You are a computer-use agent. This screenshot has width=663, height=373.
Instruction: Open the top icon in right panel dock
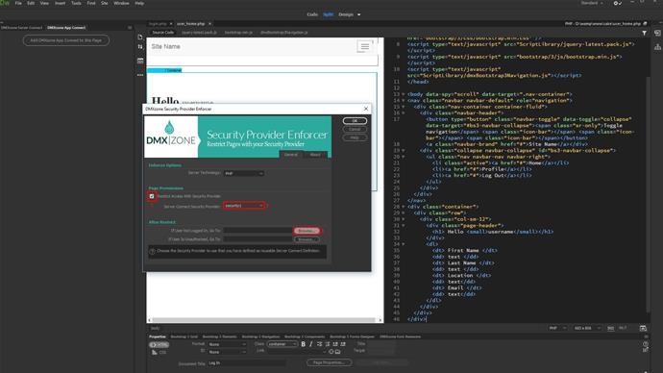(657, 33)
